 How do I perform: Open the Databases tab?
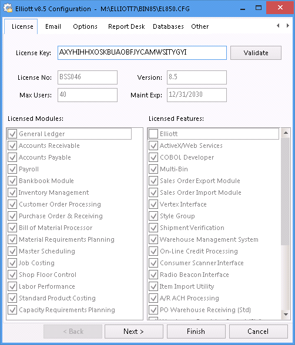click(x=168, y=26)
